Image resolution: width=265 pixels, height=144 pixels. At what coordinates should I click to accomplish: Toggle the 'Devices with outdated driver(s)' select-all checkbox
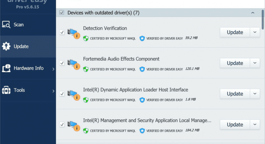point(62,13)
